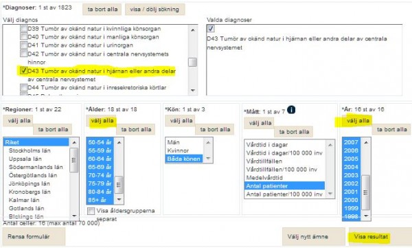Screen dimensions: 412x248
Task: Select Antal patienter measure
Action: (285, 186)
